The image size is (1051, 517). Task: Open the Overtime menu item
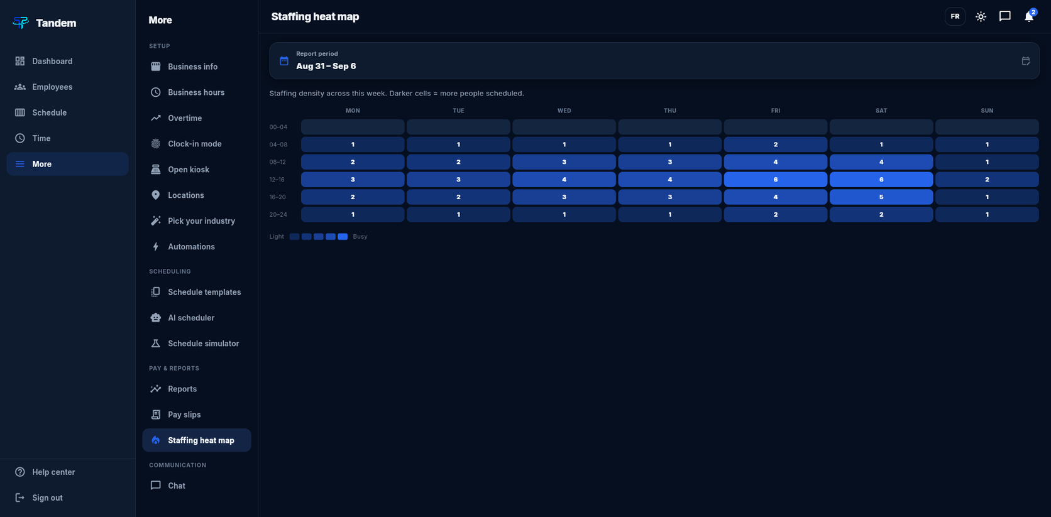point(197,118)
